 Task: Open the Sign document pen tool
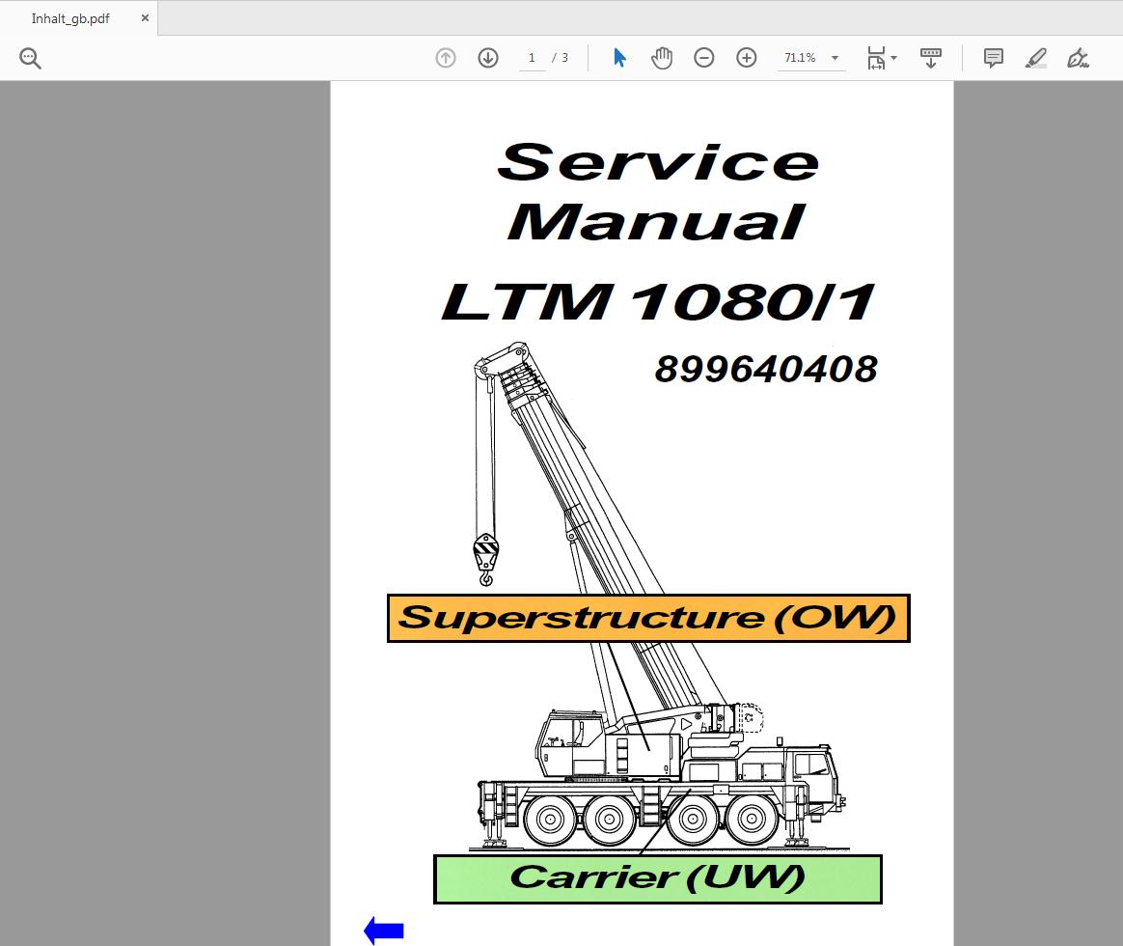(1078, 58)
